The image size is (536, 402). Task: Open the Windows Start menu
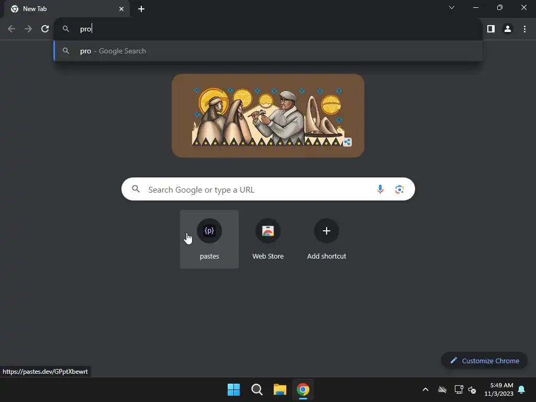click(234, 389)
